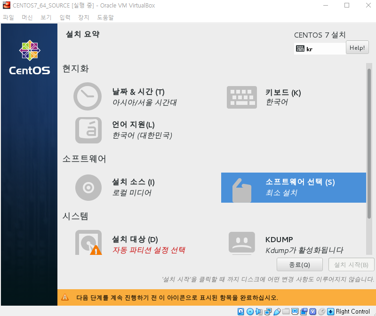The height and width of the screenshot is (316, 376).
Task: Open 설치 소스 (I) settings
Action: pyautogui.click(x=133, y=182)
